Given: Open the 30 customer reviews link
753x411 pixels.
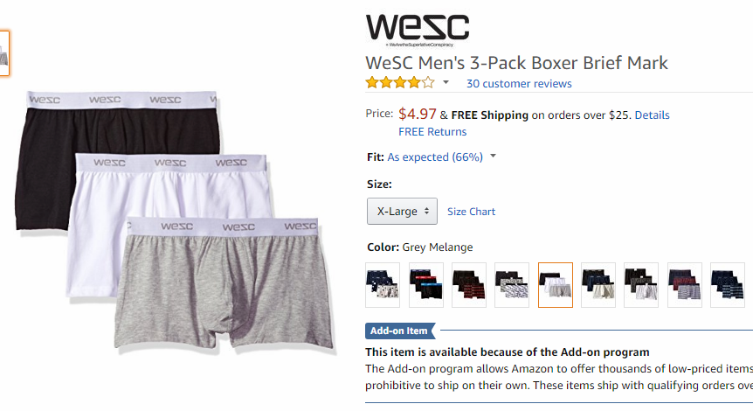Looking at the screenshot, I should (519, 84).
